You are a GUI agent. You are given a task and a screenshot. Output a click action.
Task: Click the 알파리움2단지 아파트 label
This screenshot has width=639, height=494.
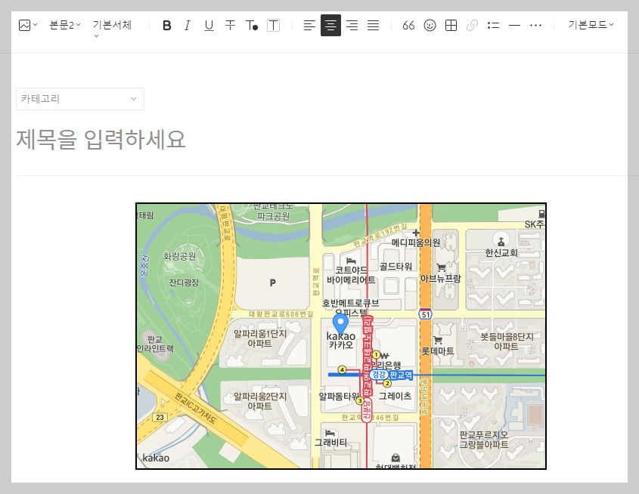tap(260, 401)
